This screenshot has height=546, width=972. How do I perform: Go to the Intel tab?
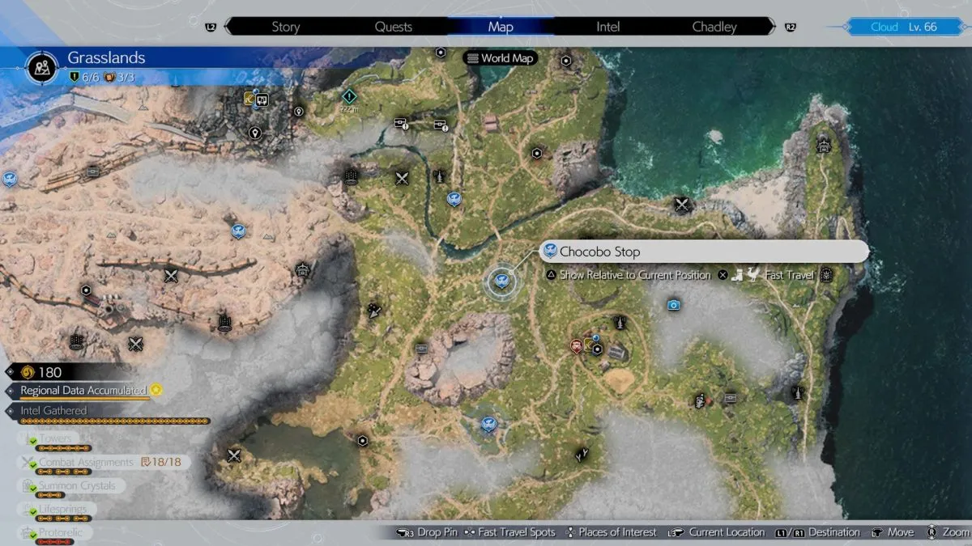(x=607, y=27)
